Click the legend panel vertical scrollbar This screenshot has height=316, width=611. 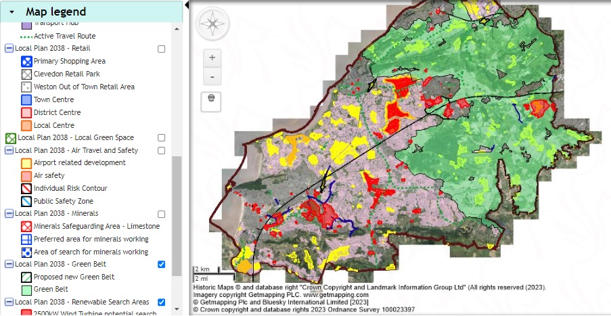coord(177,203)
